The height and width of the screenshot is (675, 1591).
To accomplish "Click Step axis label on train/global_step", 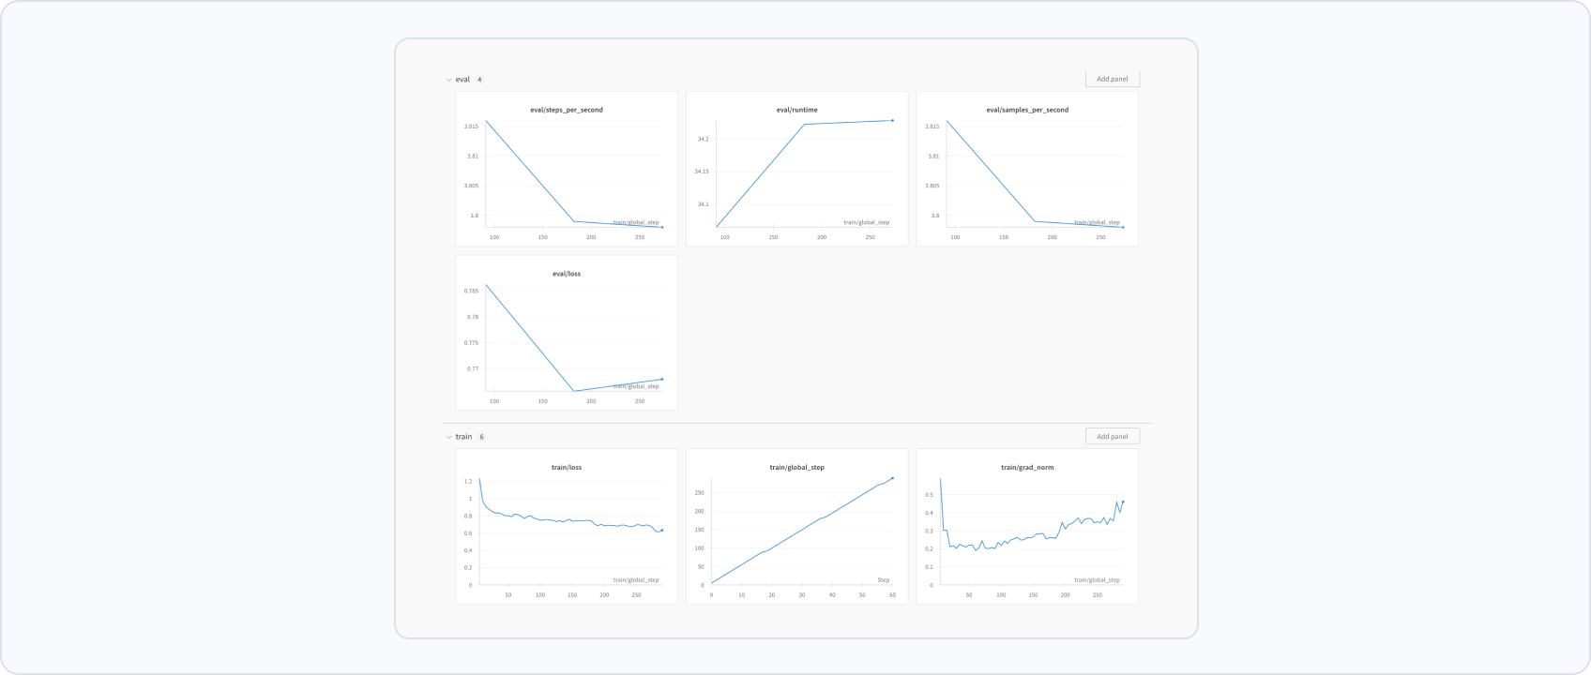I will coord(884,579).
